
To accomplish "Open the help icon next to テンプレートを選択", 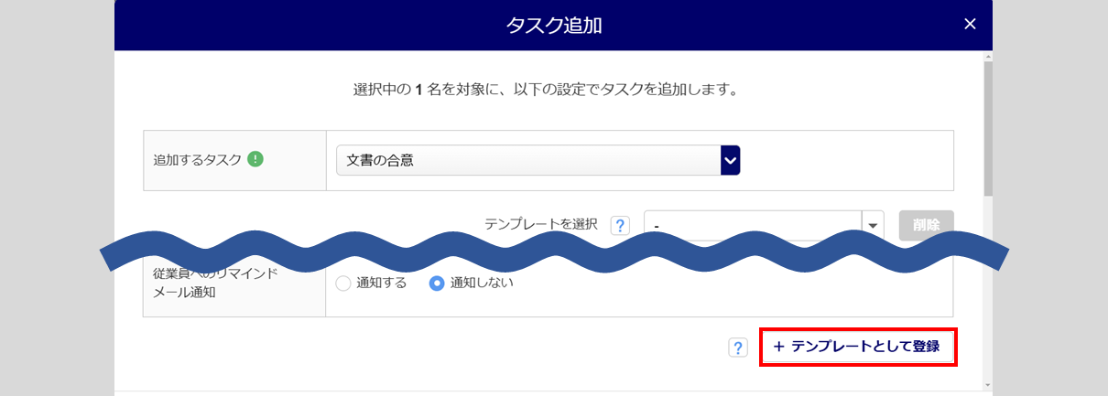I will (620, 225).
